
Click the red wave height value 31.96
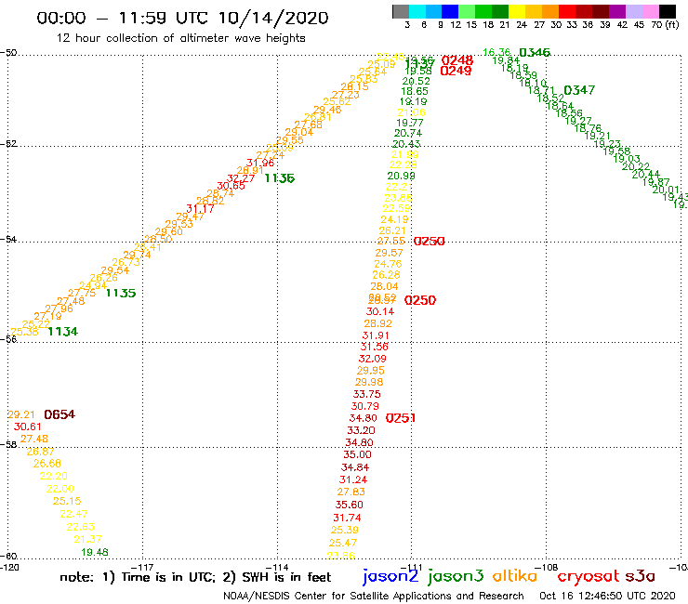tap(260, 163)
